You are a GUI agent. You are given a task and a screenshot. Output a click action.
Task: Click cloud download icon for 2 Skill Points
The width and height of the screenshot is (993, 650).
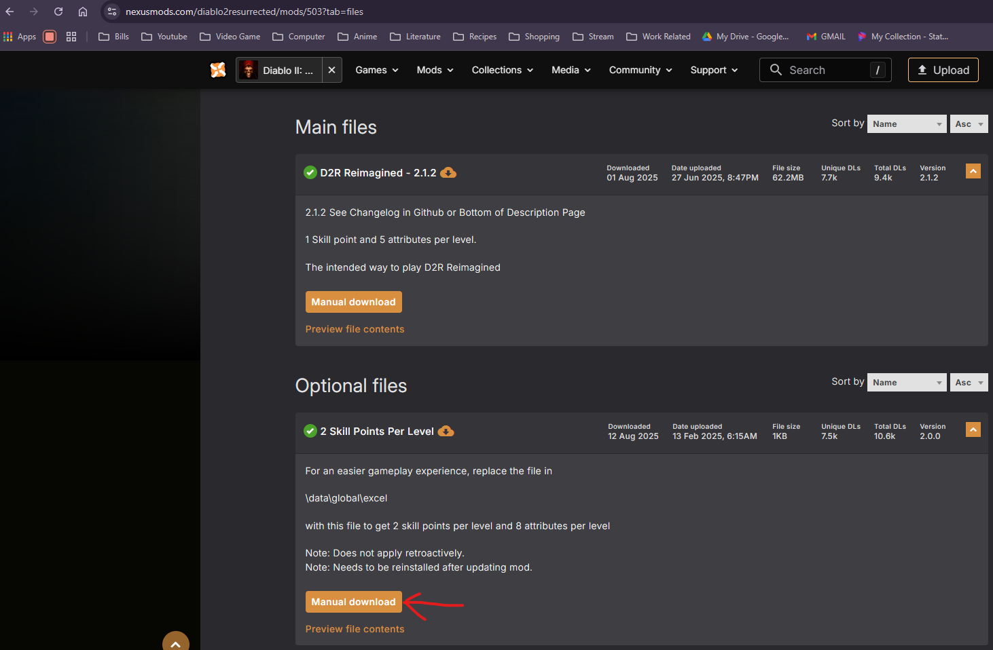tap(446, 432)
